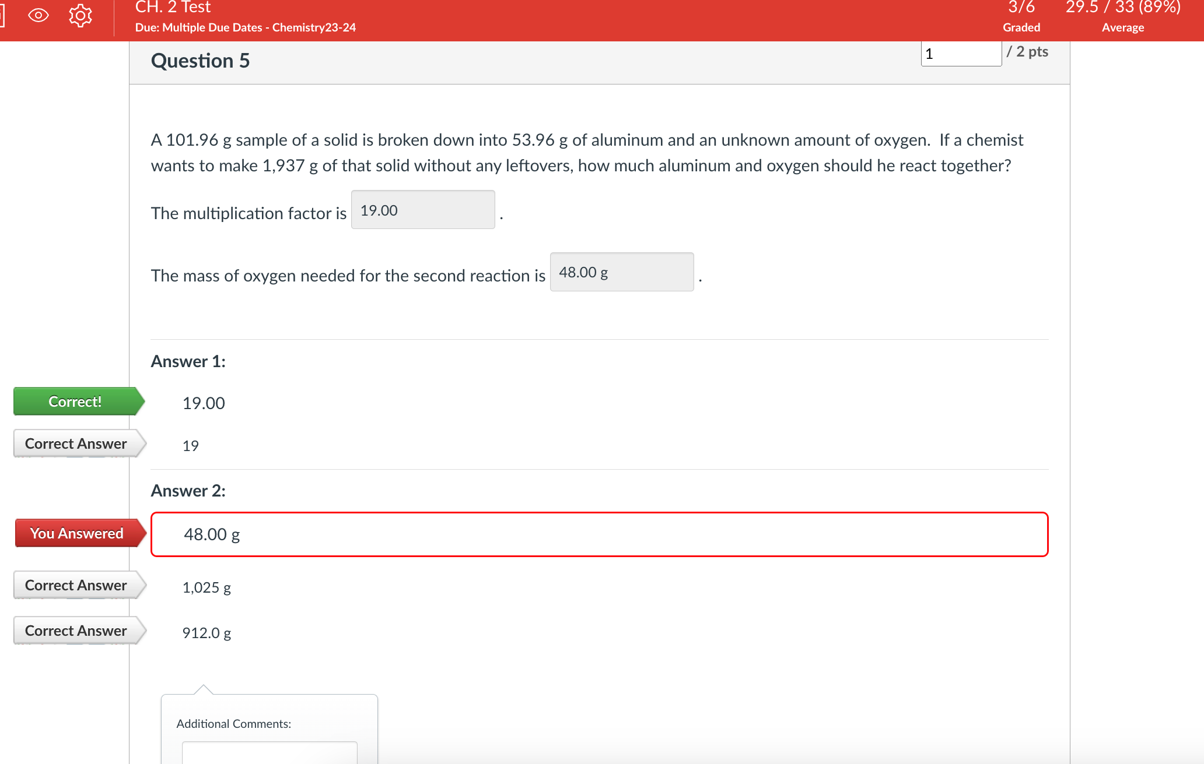Click the Correct Answer label beside 19
The width and height of the screenshot is (1204, 764).
76,444
